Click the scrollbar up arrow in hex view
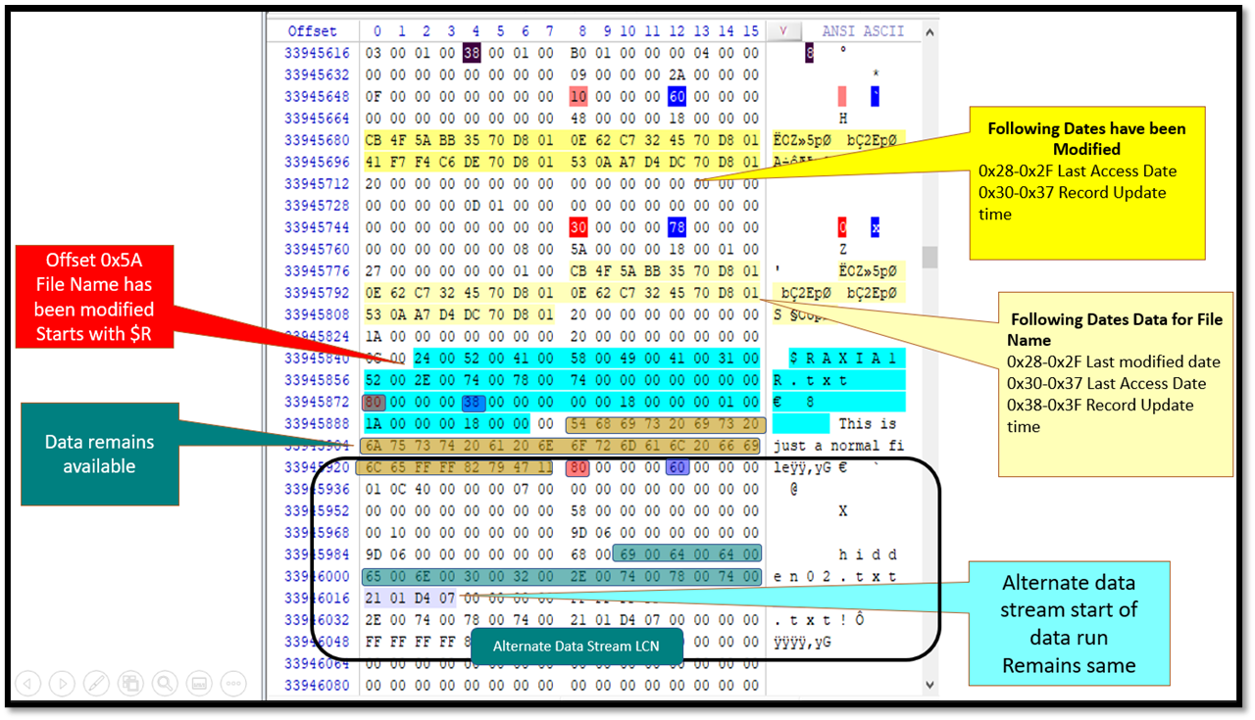Viewport: 1255px width, 720px height. 929,31
